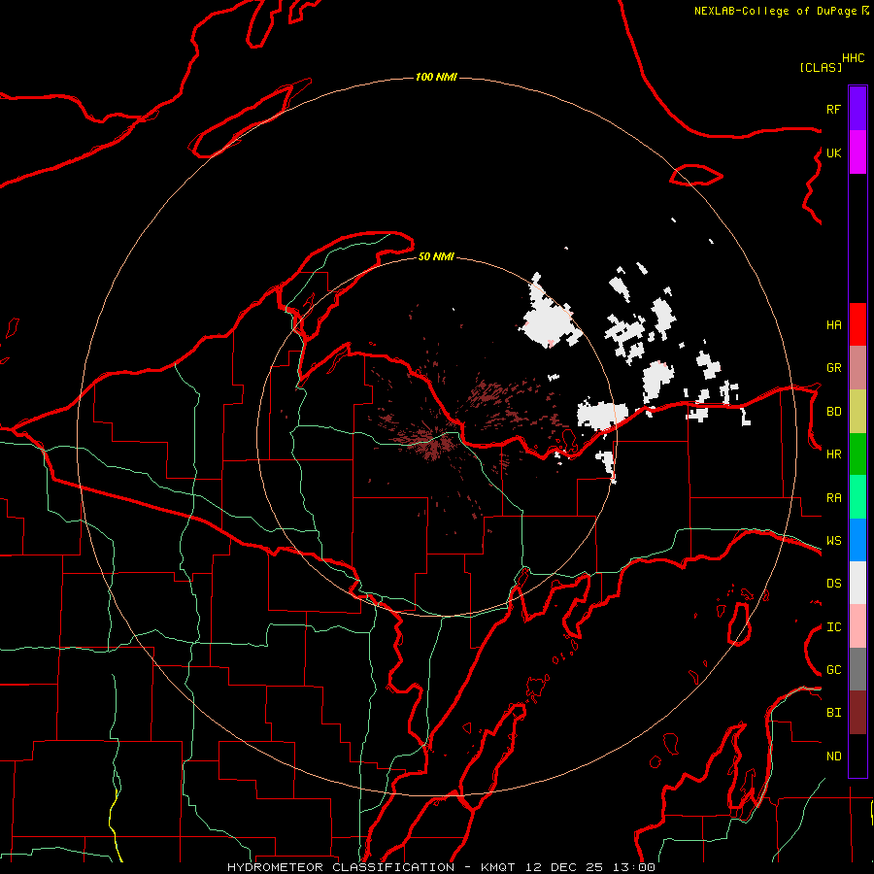The image size is (874, 874).
Task: Click the [CLAS] units label
Action: click(821, 67)
